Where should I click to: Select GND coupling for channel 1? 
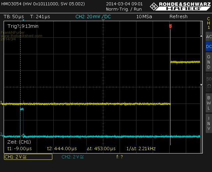pyautogui.click(x=208, y=62)
